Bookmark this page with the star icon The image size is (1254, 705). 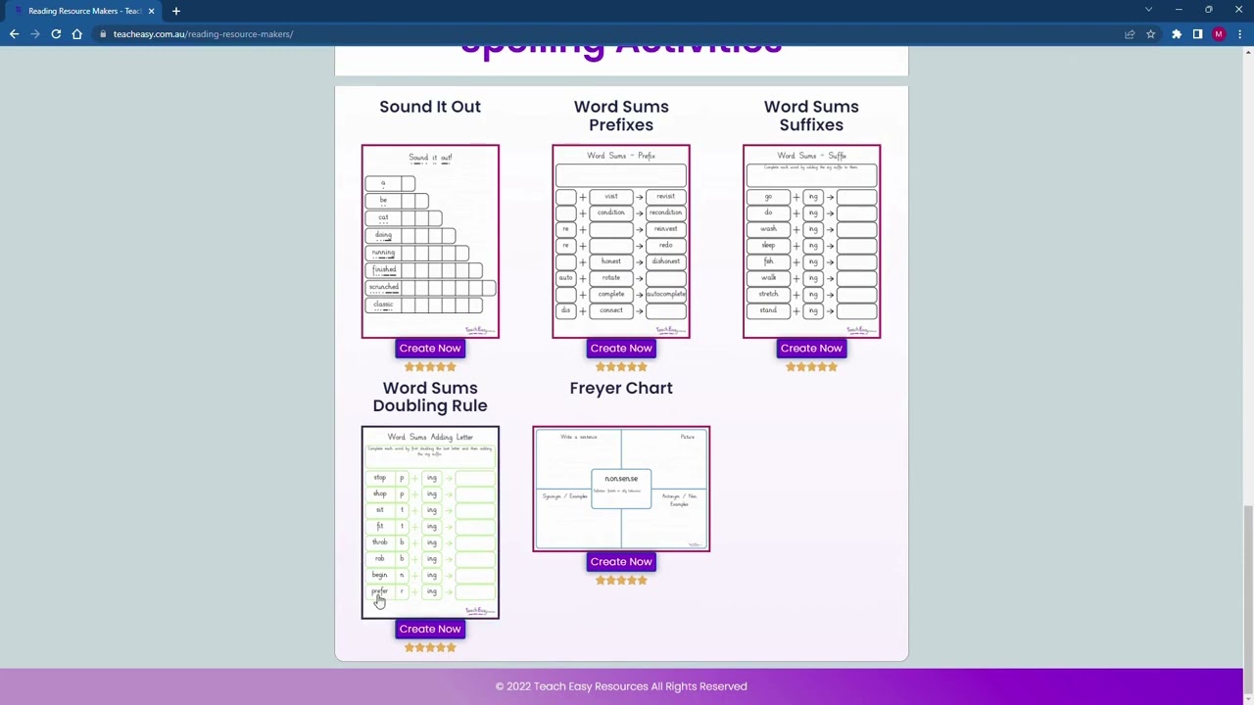1150,34
